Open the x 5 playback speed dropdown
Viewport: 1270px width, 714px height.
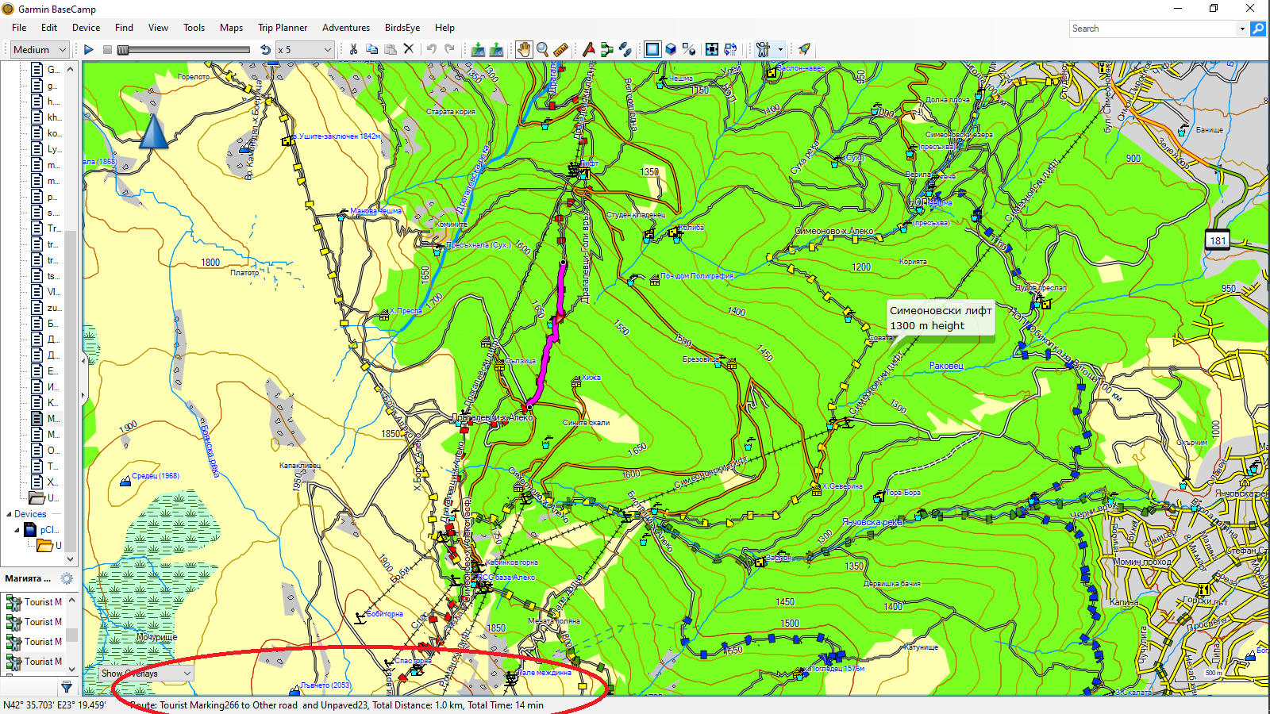coord(305,49)
